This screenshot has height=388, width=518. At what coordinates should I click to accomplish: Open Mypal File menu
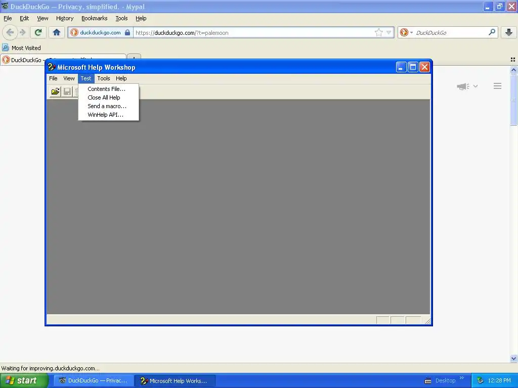(8, 18)
